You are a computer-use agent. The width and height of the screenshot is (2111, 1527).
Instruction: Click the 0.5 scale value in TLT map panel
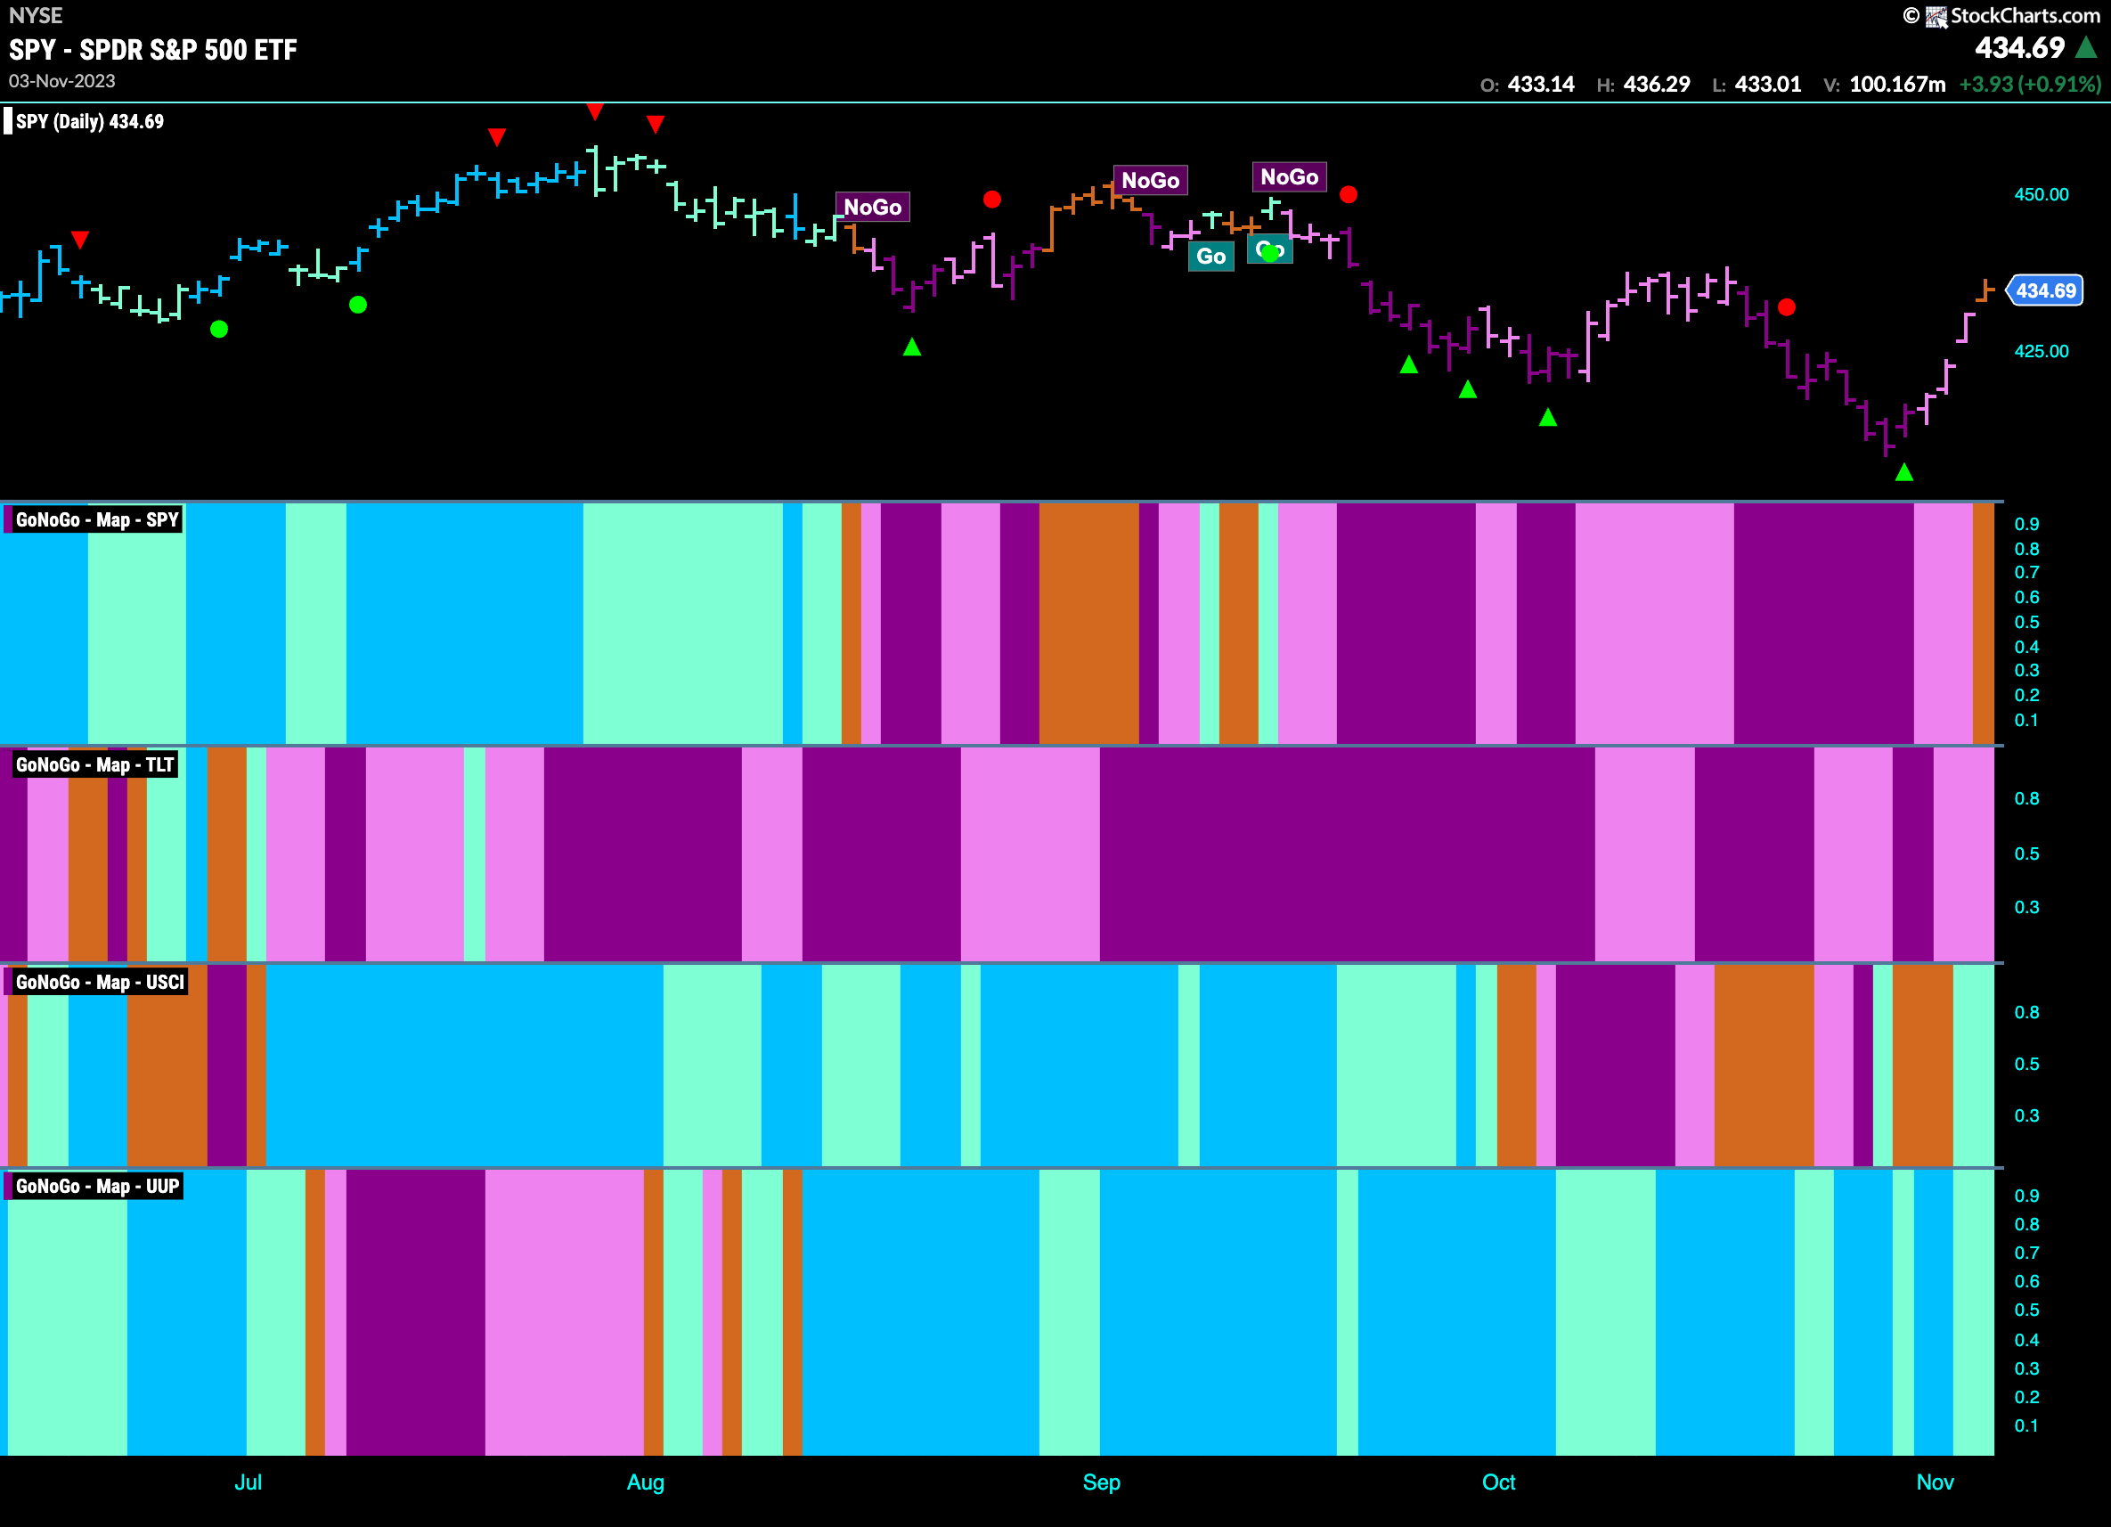(x=2026, y=853)
